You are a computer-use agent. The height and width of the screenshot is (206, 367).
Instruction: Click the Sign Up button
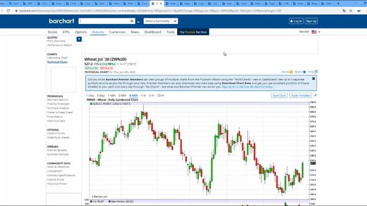coord(311,21)
